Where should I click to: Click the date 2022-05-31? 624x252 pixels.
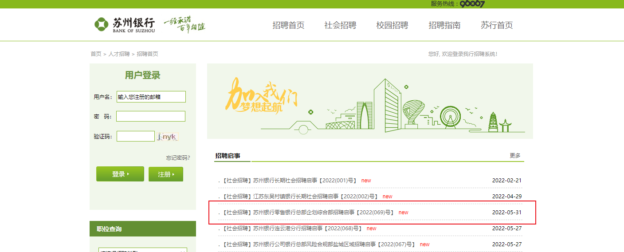[507, 213]
